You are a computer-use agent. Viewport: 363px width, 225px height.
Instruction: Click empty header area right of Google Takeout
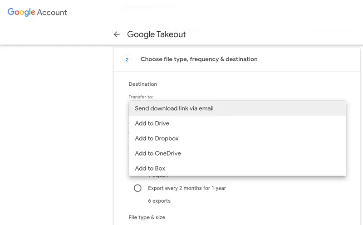click(272, 34)
